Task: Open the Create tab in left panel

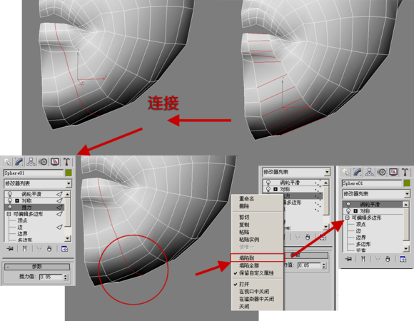Action: pyautogui.click(x=7, y=162)
